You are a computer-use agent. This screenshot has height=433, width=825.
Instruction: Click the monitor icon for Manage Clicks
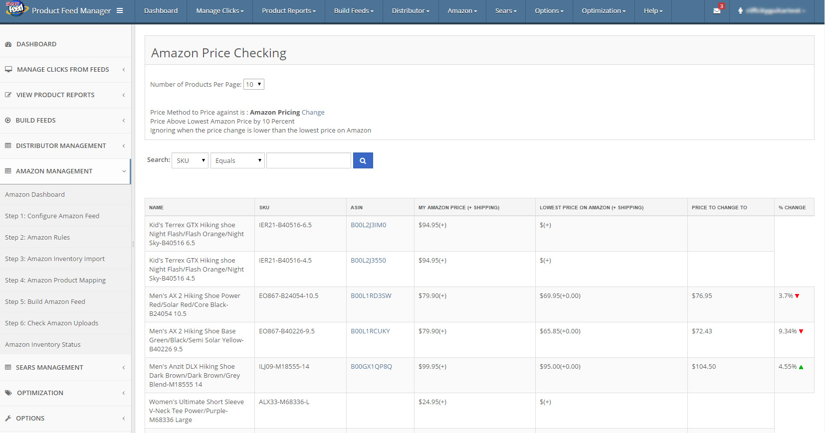click(x=8, y=70)
